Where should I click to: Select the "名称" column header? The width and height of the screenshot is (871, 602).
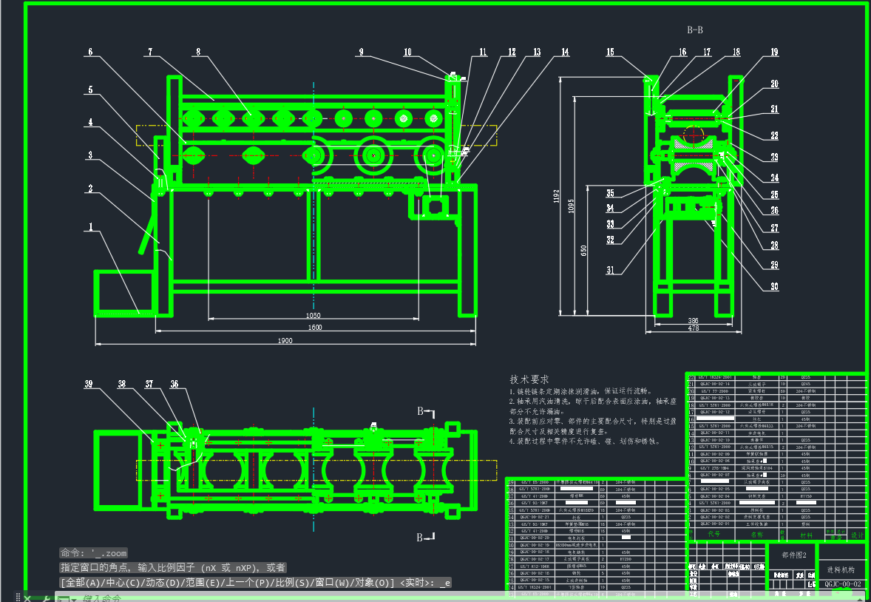[757, 534]
